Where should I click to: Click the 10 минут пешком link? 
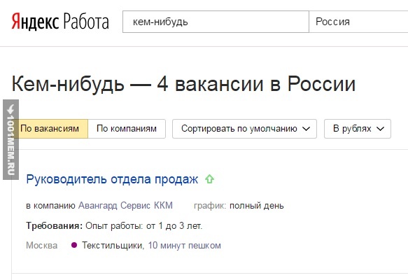tap(185, 246)
